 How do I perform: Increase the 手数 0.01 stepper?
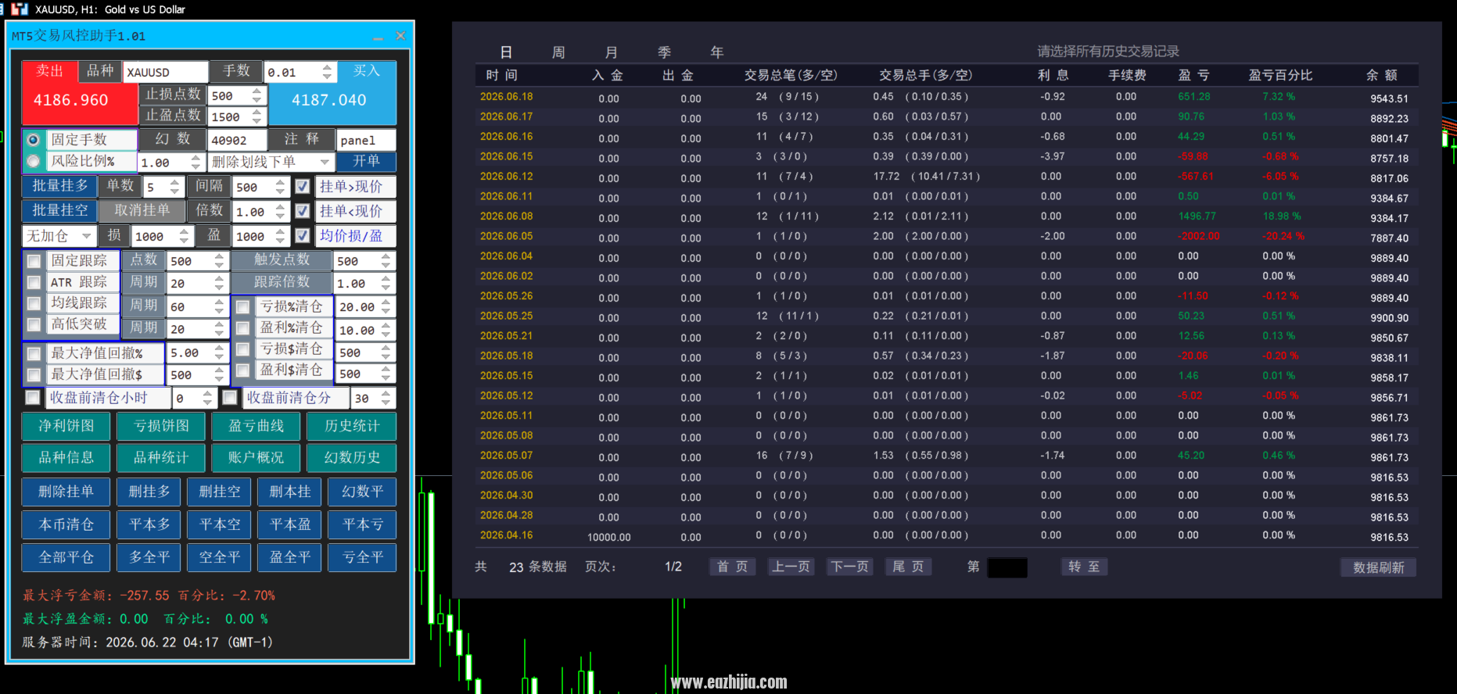click(x=327, y=67)
